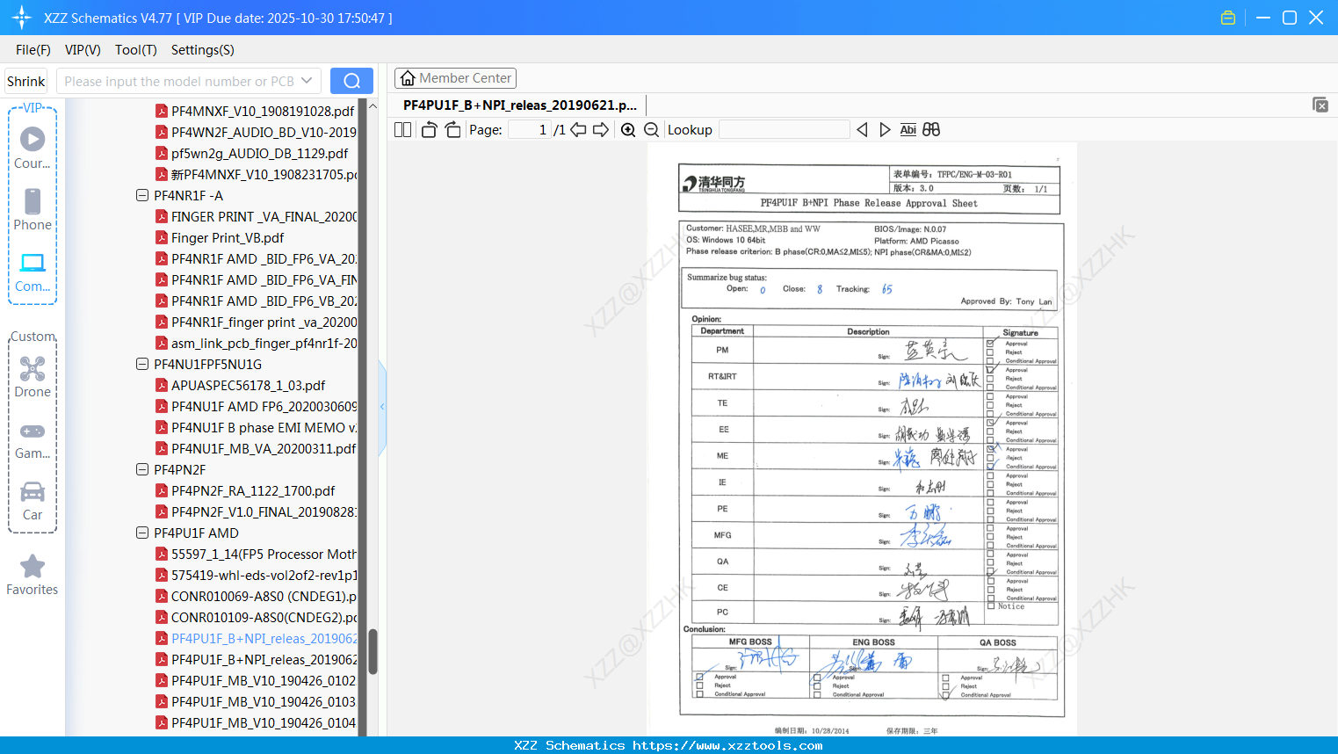Open the Courses section in the VIP sidebar
1338x754 pixels.
[x=33, y=148]
